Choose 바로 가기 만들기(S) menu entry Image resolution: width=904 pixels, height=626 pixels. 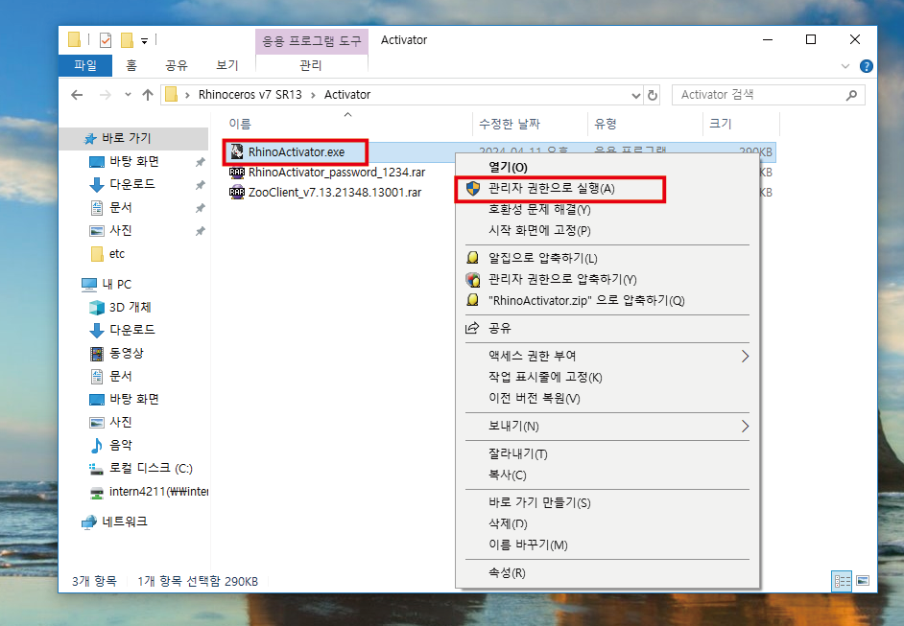[x=607, y=502]
